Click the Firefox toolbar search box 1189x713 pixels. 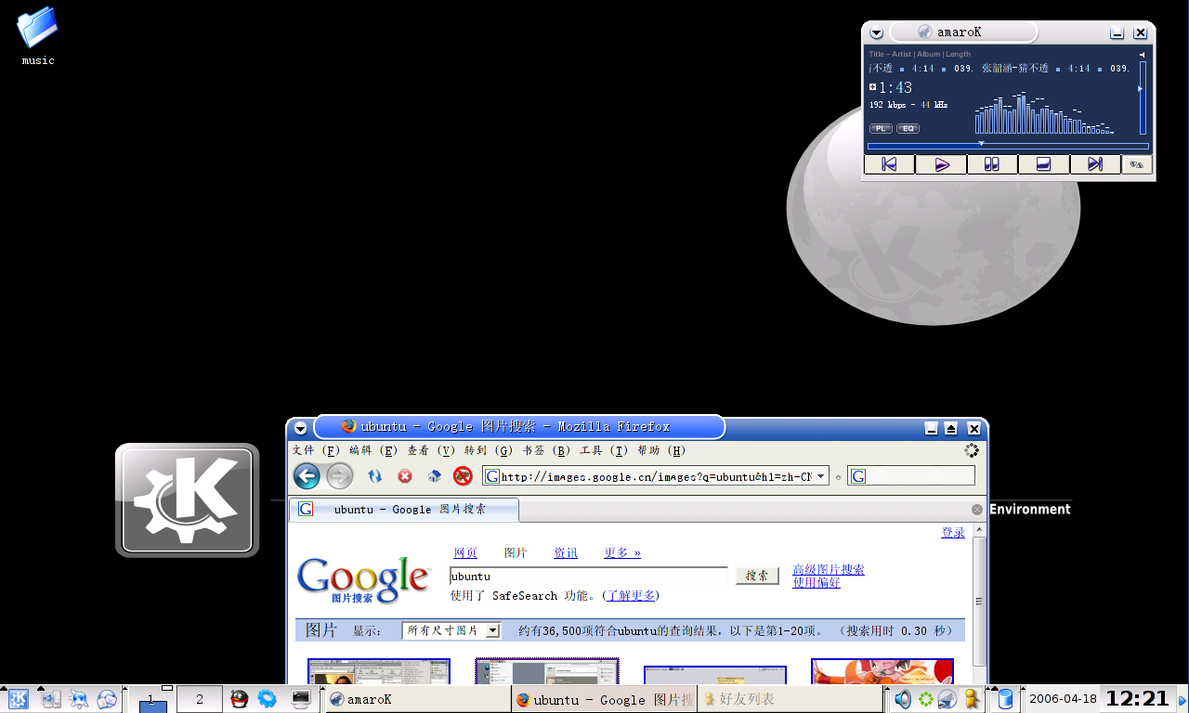coord(911,476)
